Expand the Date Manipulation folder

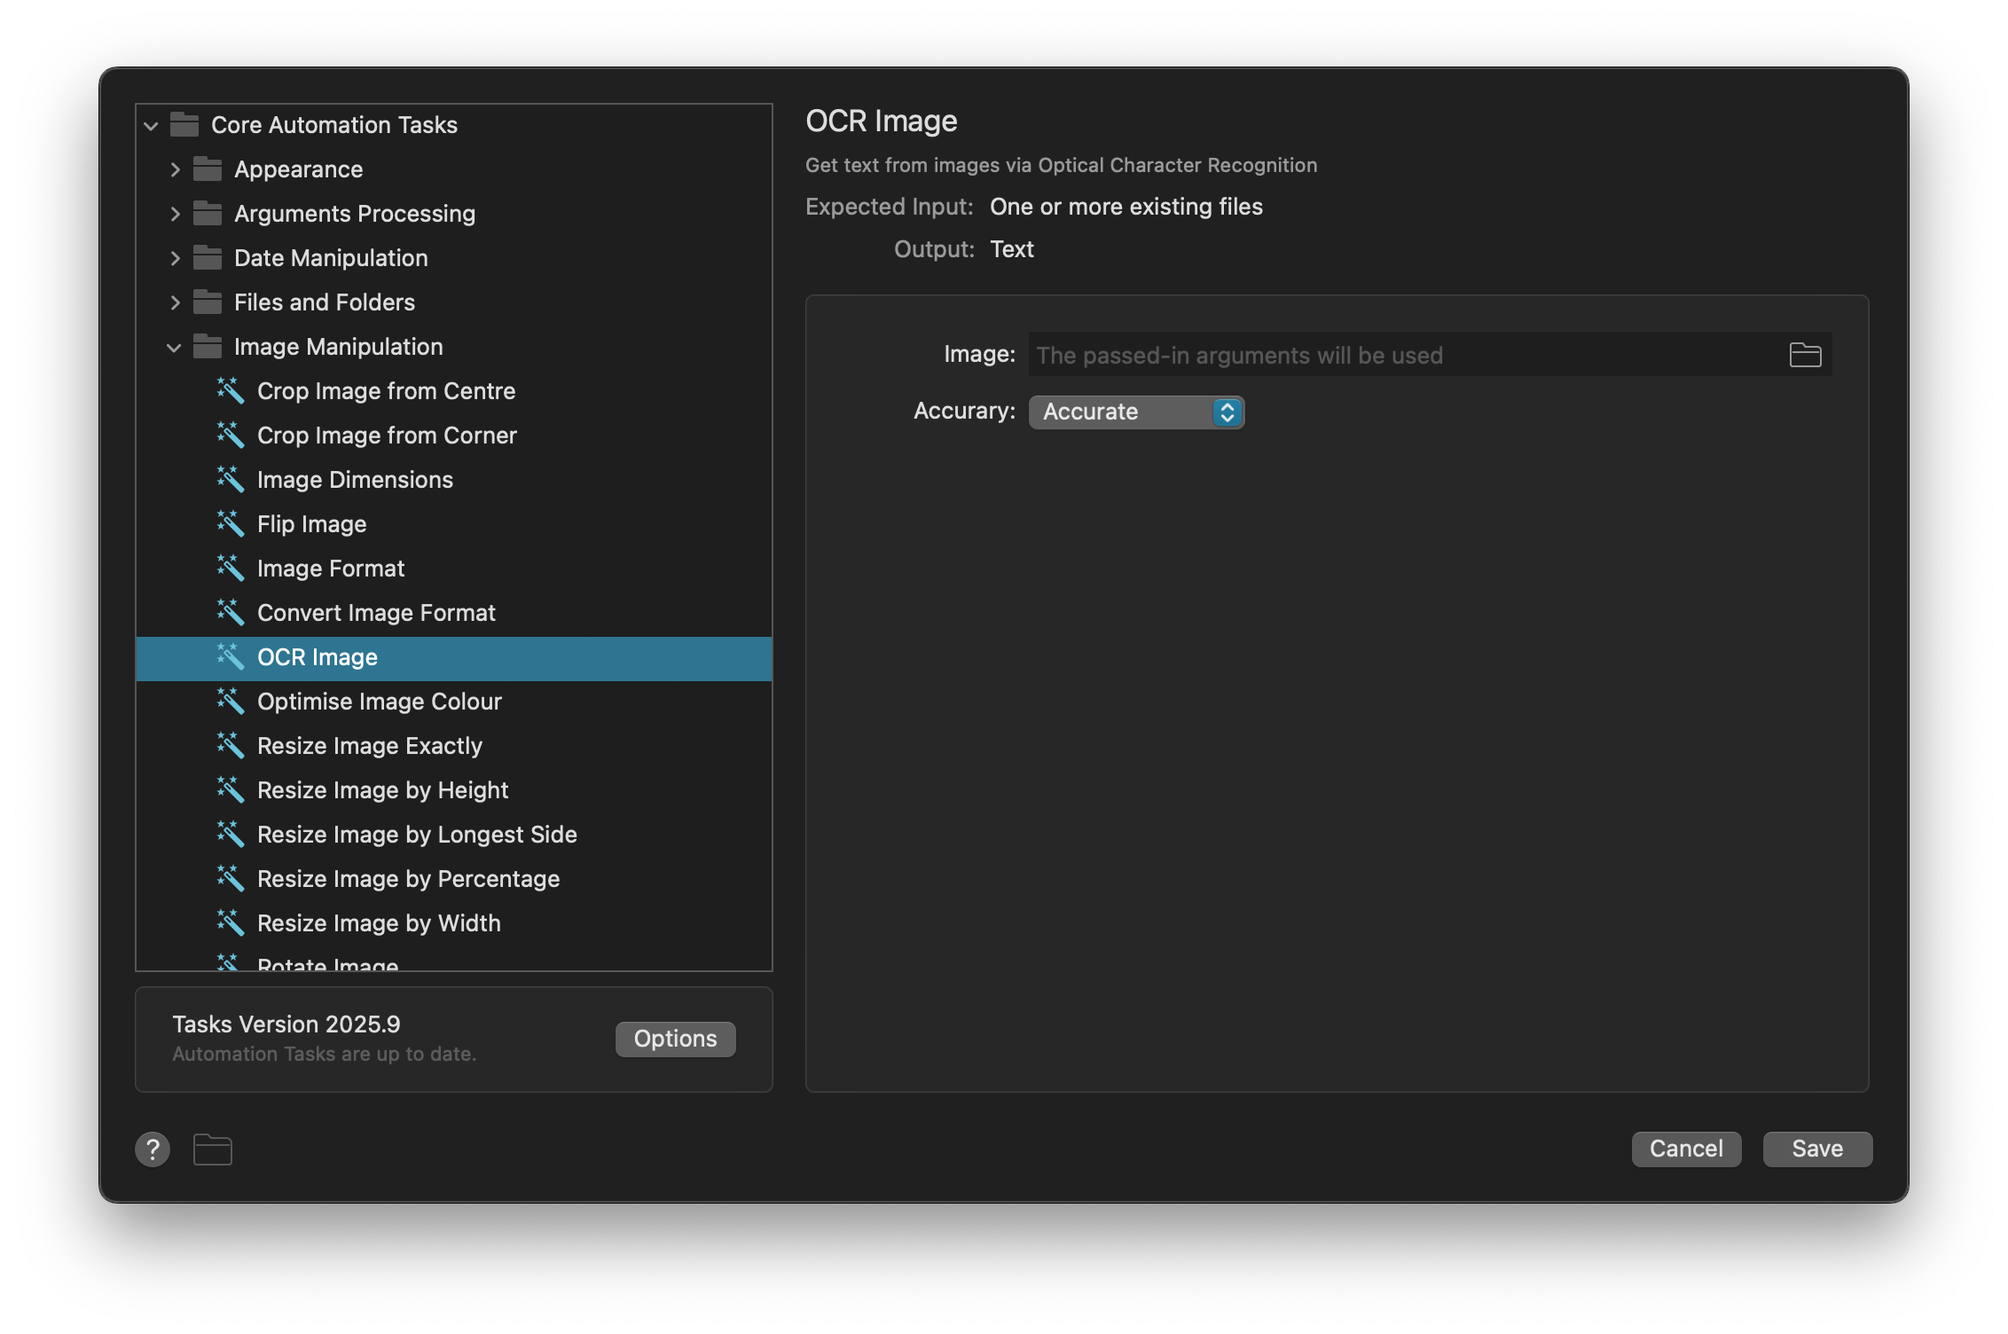pos(175,257)
